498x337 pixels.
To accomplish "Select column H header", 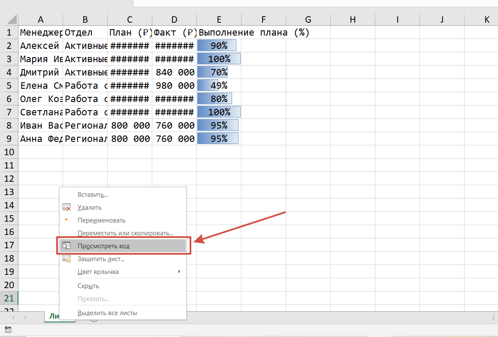I will pos(353,20).
